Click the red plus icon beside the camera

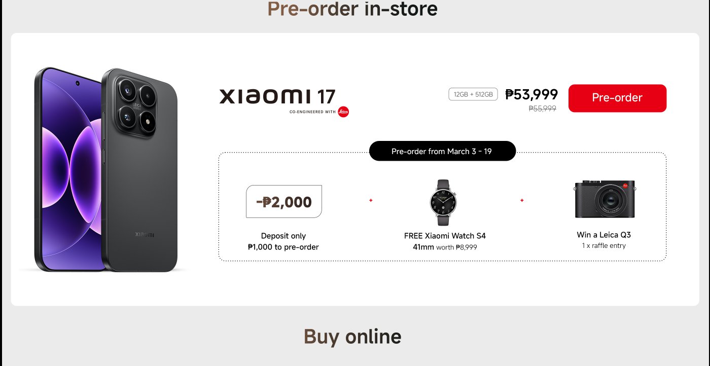(522, 200)
